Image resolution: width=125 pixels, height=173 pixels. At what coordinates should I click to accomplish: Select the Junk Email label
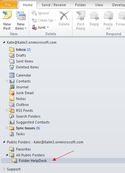pos(25,93)
